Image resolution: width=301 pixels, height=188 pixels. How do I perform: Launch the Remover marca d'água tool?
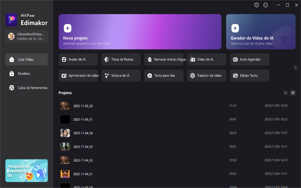[x=164, y=59]
